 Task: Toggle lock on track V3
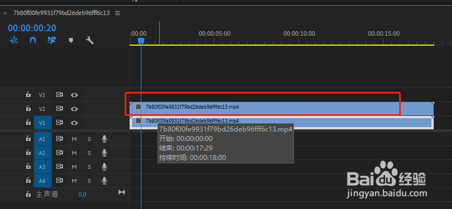tap(28, 94)
